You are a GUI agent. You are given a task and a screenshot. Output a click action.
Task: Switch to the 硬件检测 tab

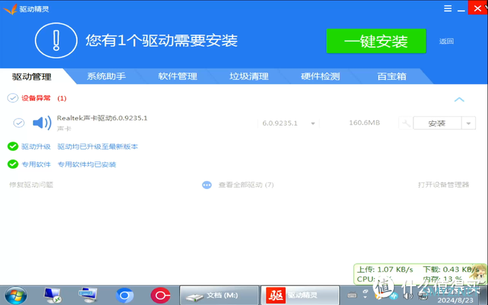pos(320,76)
